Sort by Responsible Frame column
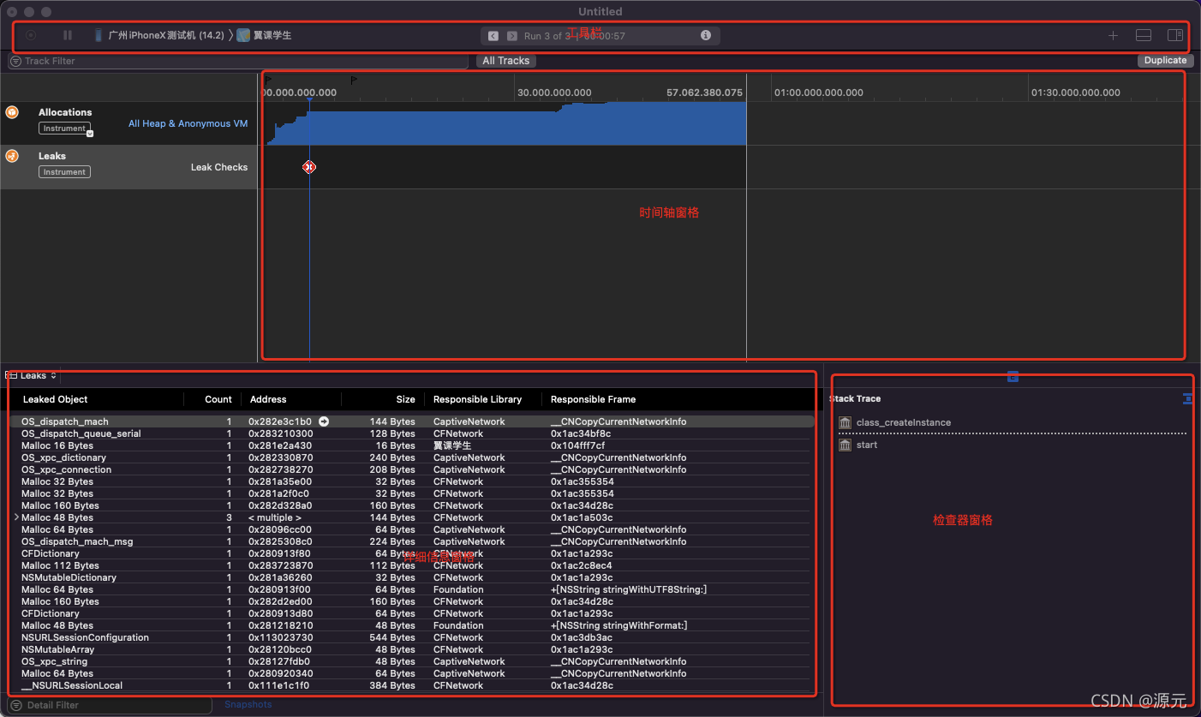This screenshot has height=717, width=1201. pyautogui.click(x=593, y=399)
